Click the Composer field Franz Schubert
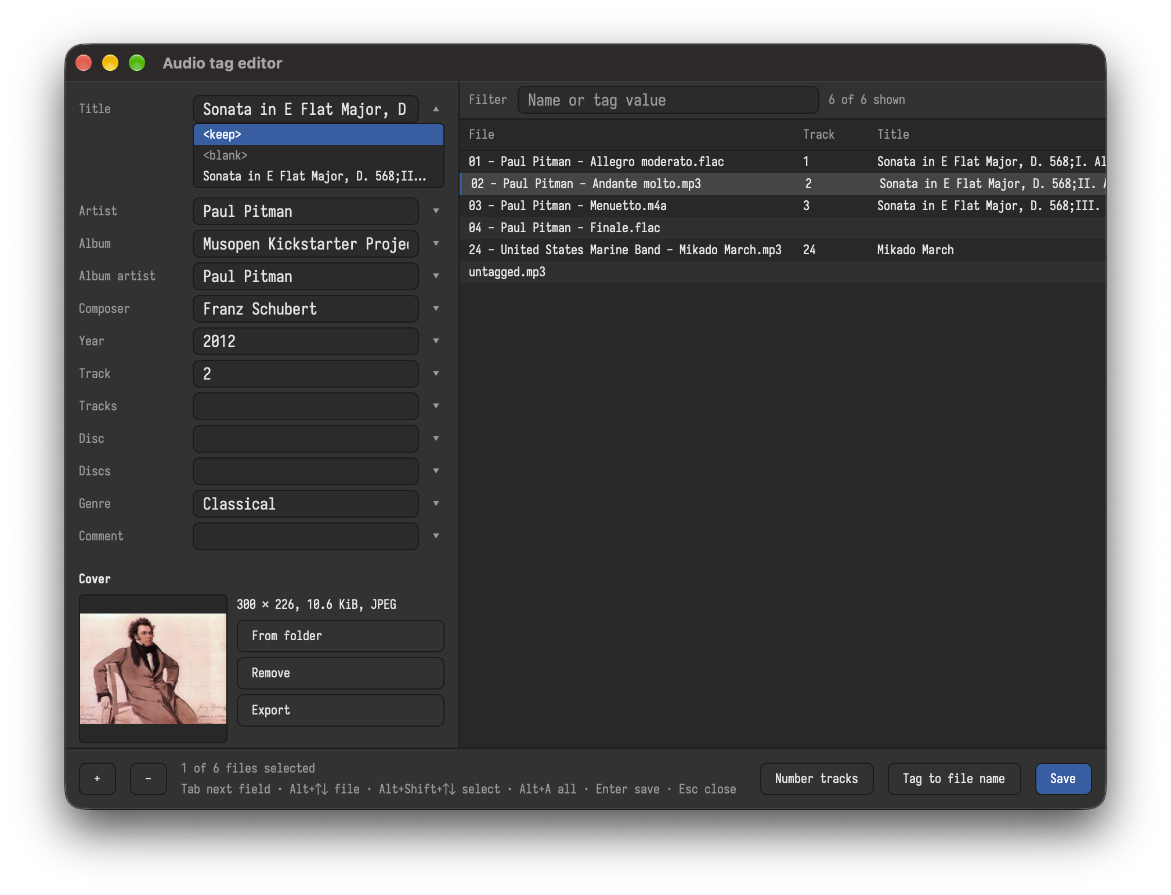1171x895 pixels. (306, 309)
